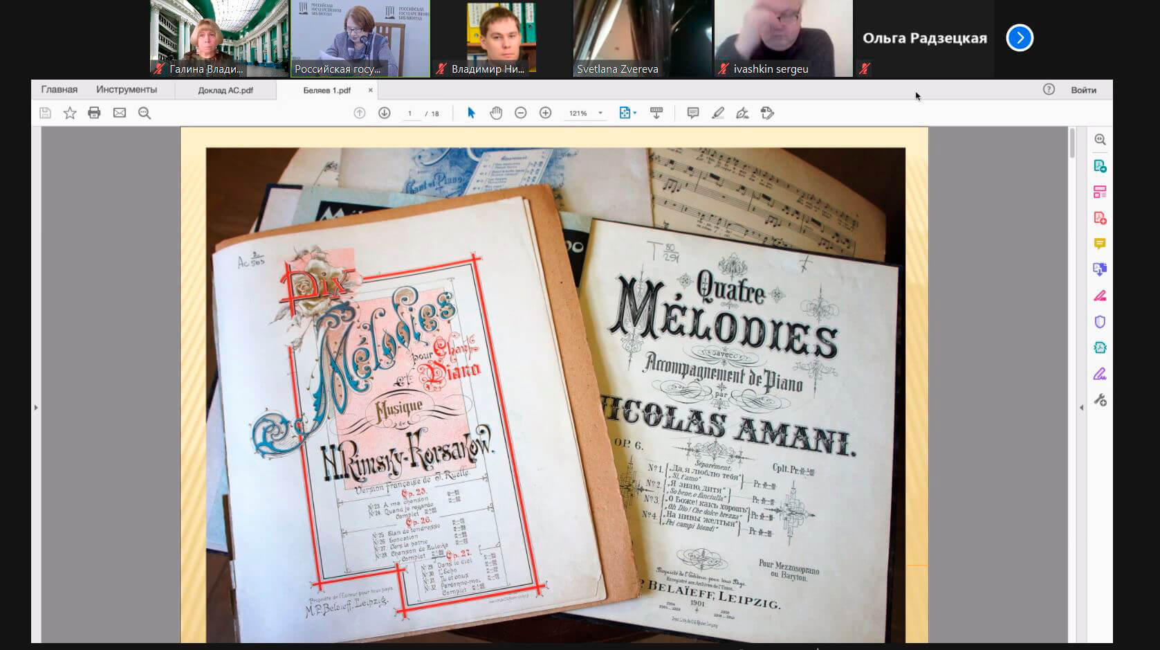Go to the previous page with the up arrow

pyautogui.click(x=359, y=113)
